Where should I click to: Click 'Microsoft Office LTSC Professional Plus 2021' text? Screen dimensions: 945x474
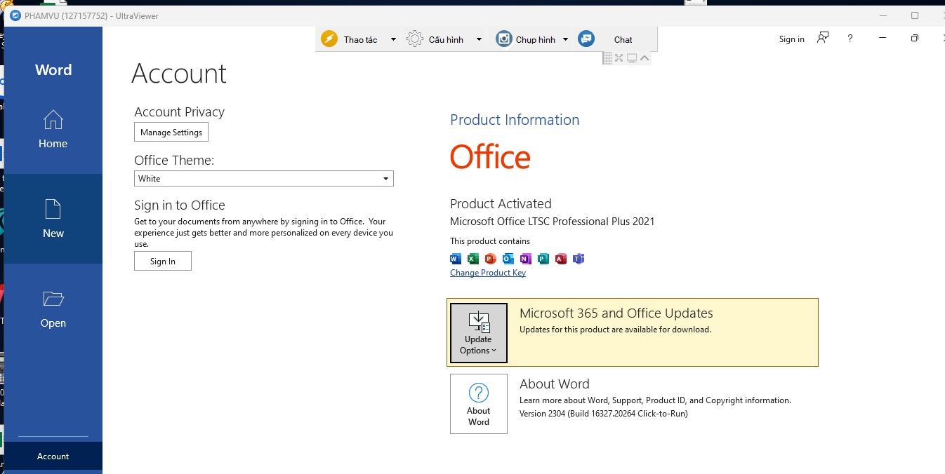coord(553,222)
